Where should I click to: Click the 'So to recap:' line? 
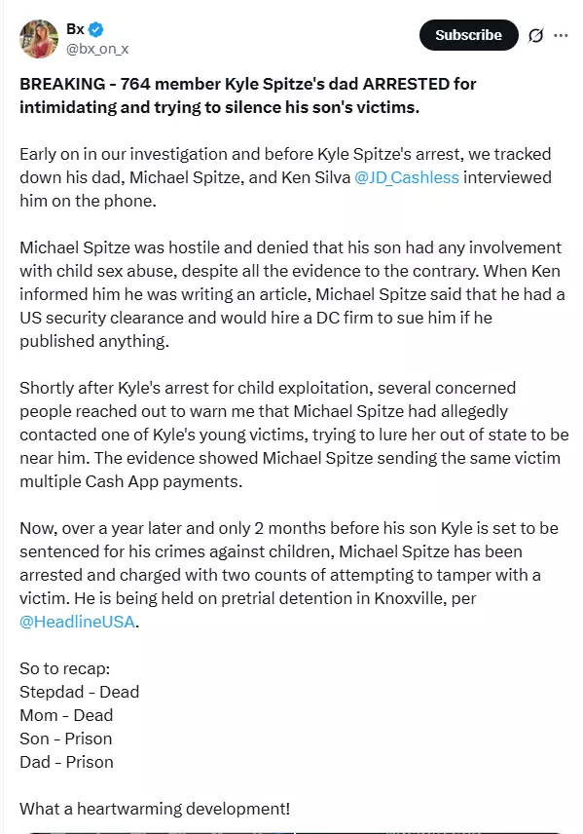[65, 668]
